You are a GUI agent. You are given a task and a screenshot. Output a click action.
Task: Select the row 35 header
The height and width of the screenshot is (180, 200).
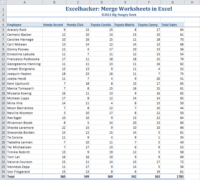tap(3, 177)
